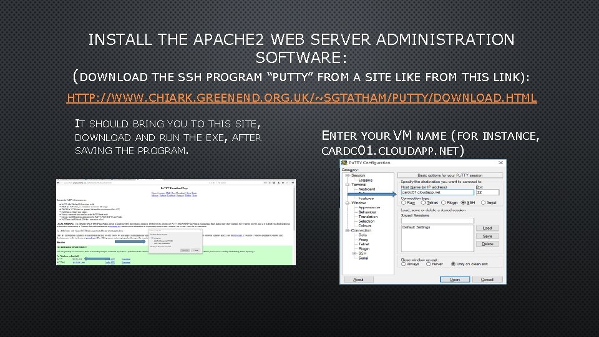Viewport: 599px width, 337px height.
Task: Select Default Settings in the saved sessions list
Action: pyautogui.click(x=416, y=227)
